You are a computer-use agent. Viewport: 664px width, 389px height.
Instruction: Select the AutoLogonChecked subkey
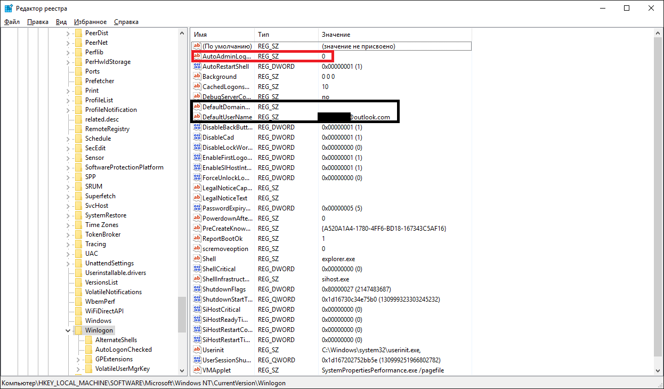pos(123,350)
